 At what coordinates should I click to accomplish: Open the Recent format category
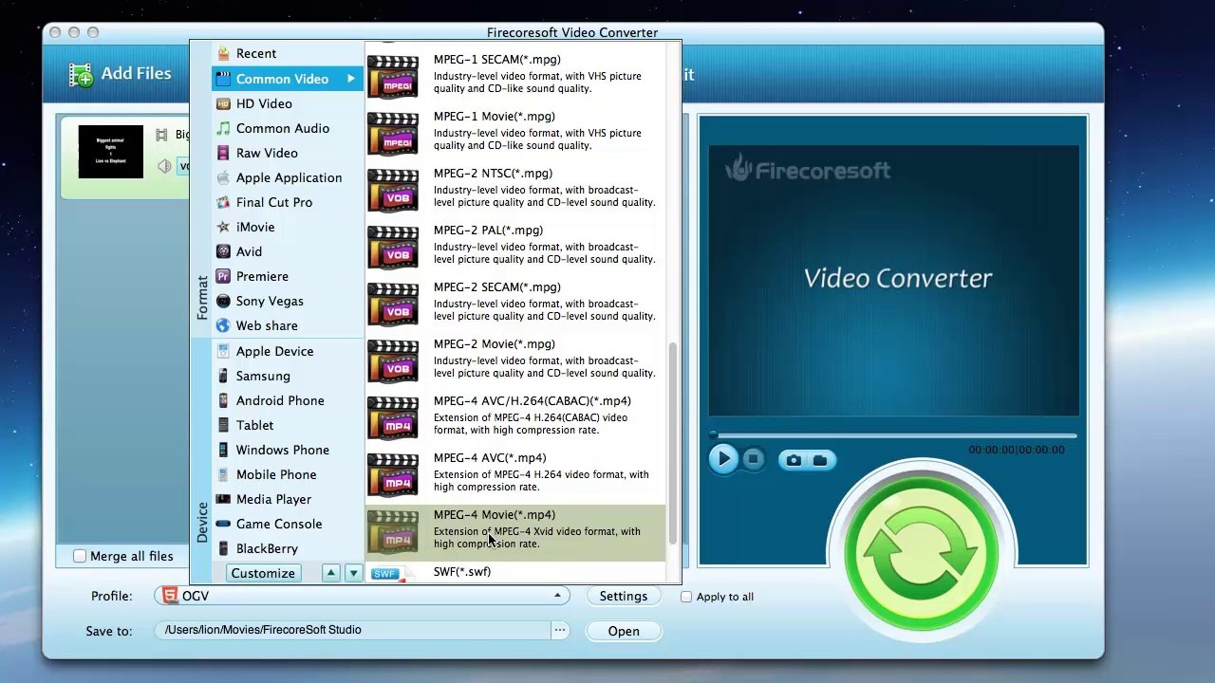[x=288, y=54]
